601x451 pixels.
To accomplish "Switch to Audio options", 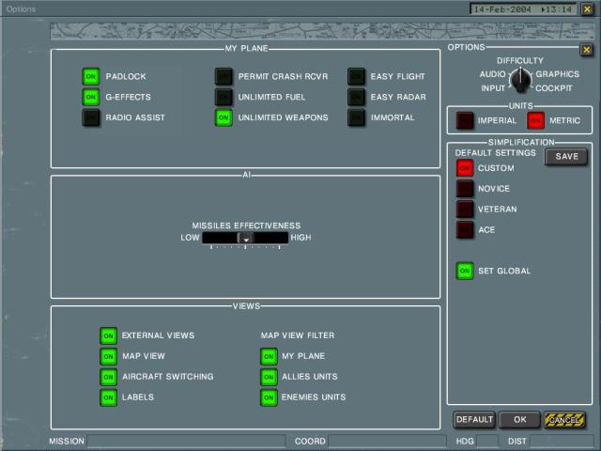I will point(492,73).
